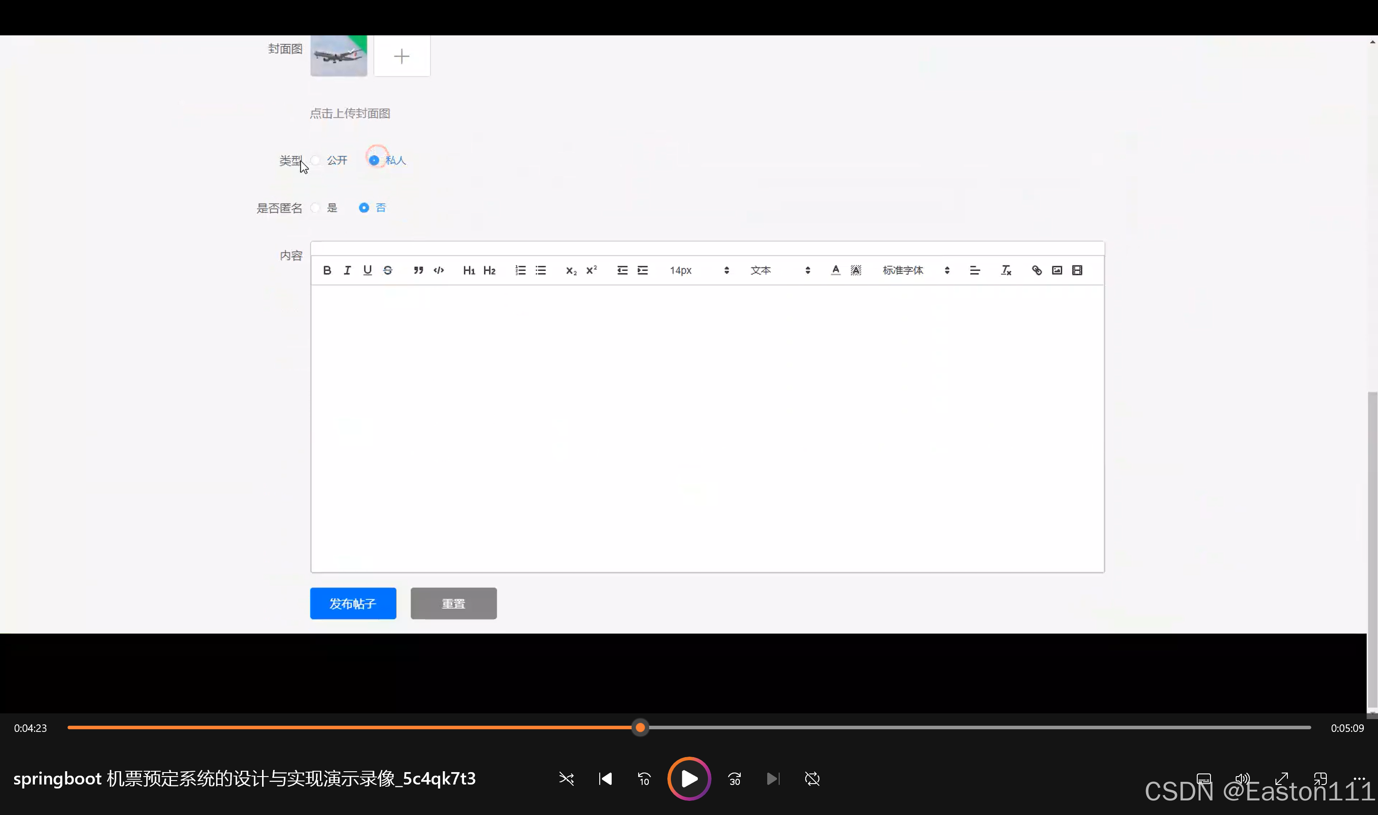Toggle bold formatting in the editor
This screenshot has height=815, width=1378.
(327, 270)
